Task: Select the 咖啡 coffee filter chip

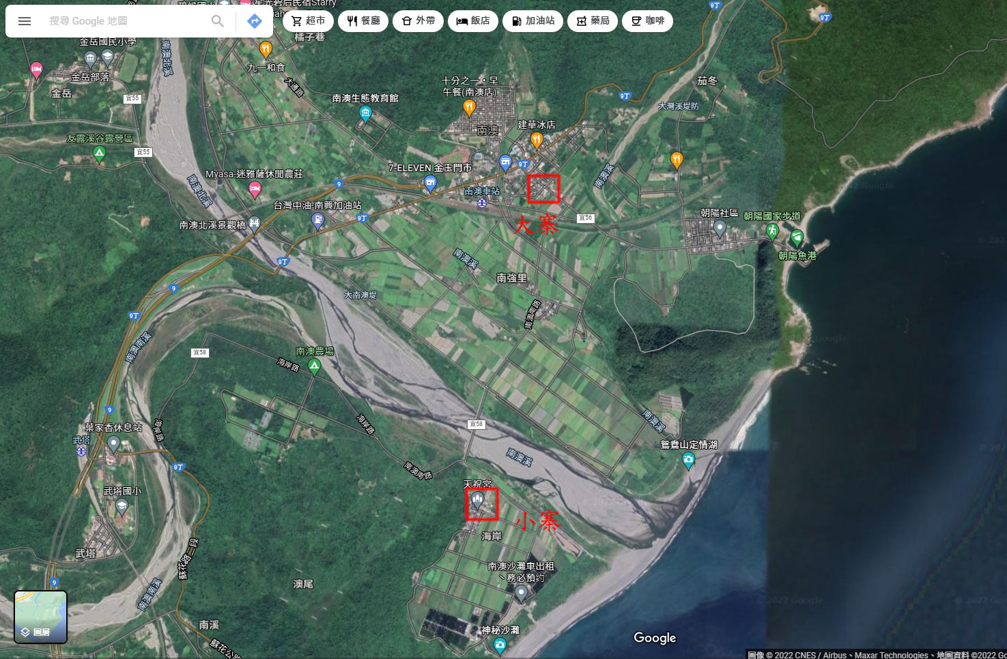Action: point(647,21)
